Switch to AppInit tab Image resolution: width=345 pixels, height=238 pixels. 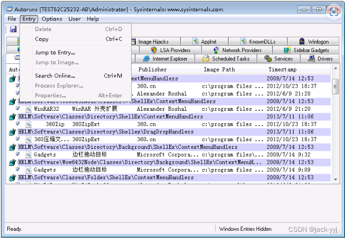click(204, 41)
